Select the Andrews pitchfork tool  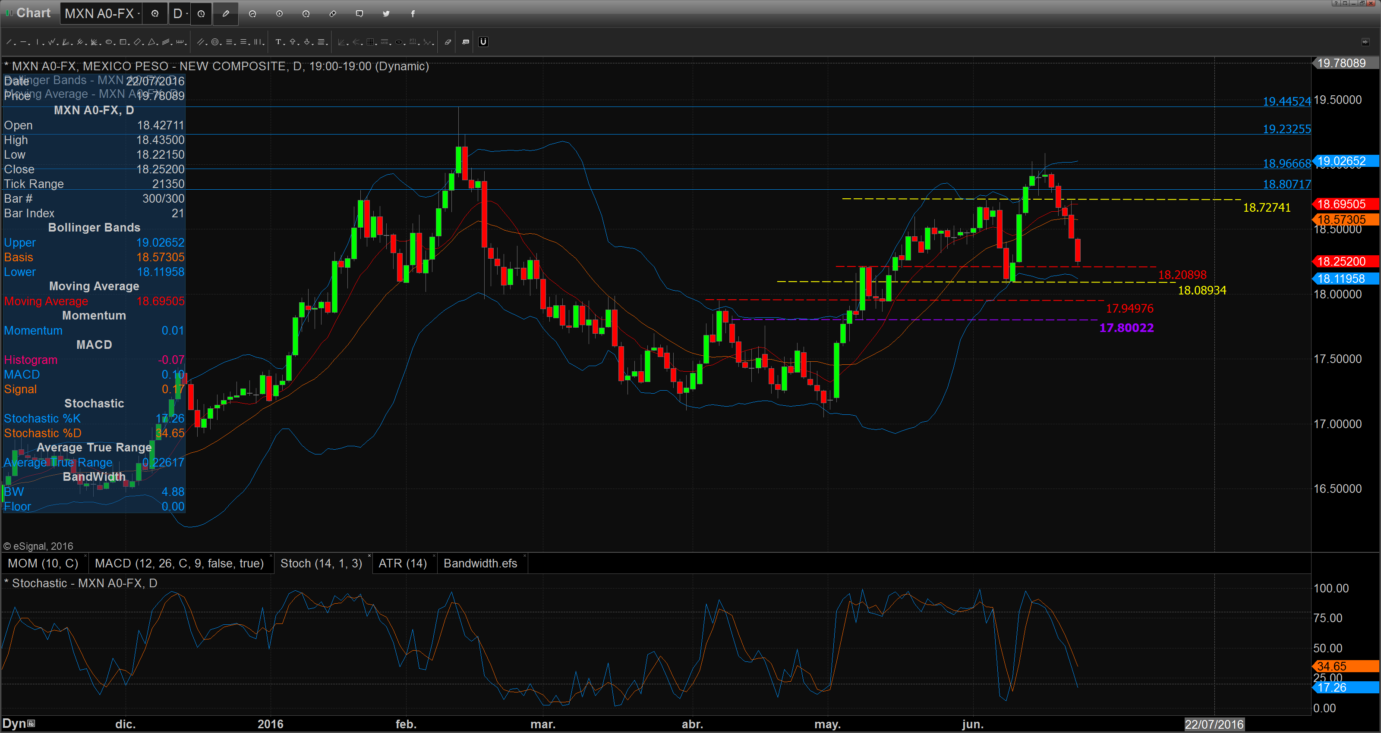click(x=80, y=42)
